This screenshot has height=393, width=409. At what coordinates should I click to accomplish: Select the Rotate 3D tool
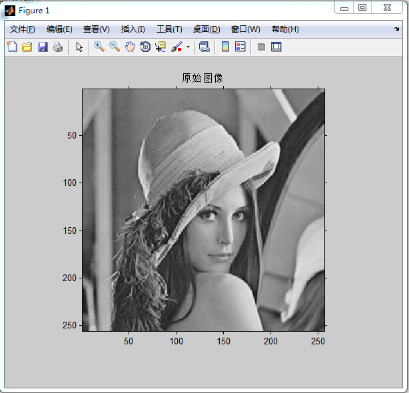pos(145,47)
